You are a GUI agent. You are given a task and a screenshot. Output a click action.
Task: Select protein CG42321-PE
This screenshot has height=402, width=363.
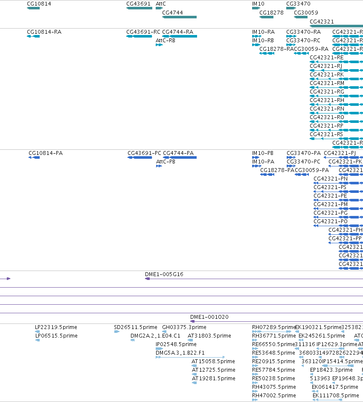[x=338, y=200]
